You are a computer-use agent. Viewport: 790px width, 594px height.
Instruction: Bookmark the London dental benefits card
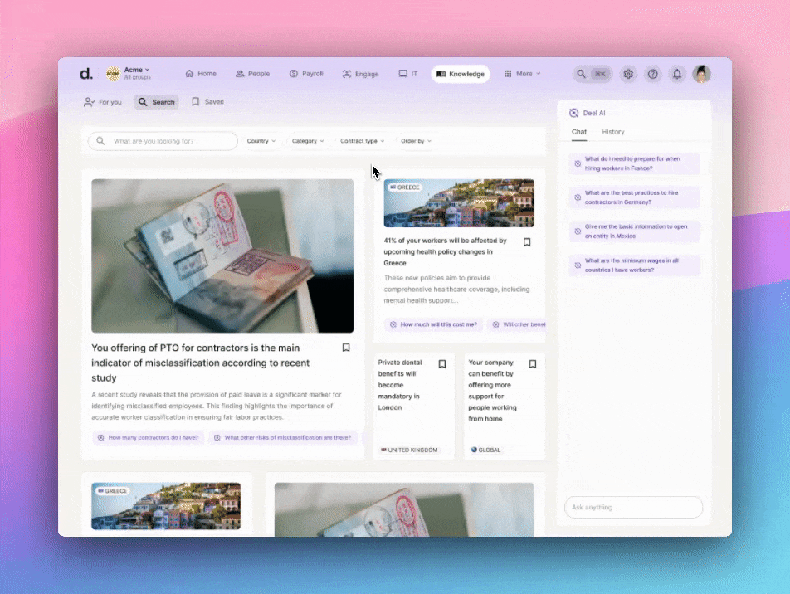click(x=442, y=364)
